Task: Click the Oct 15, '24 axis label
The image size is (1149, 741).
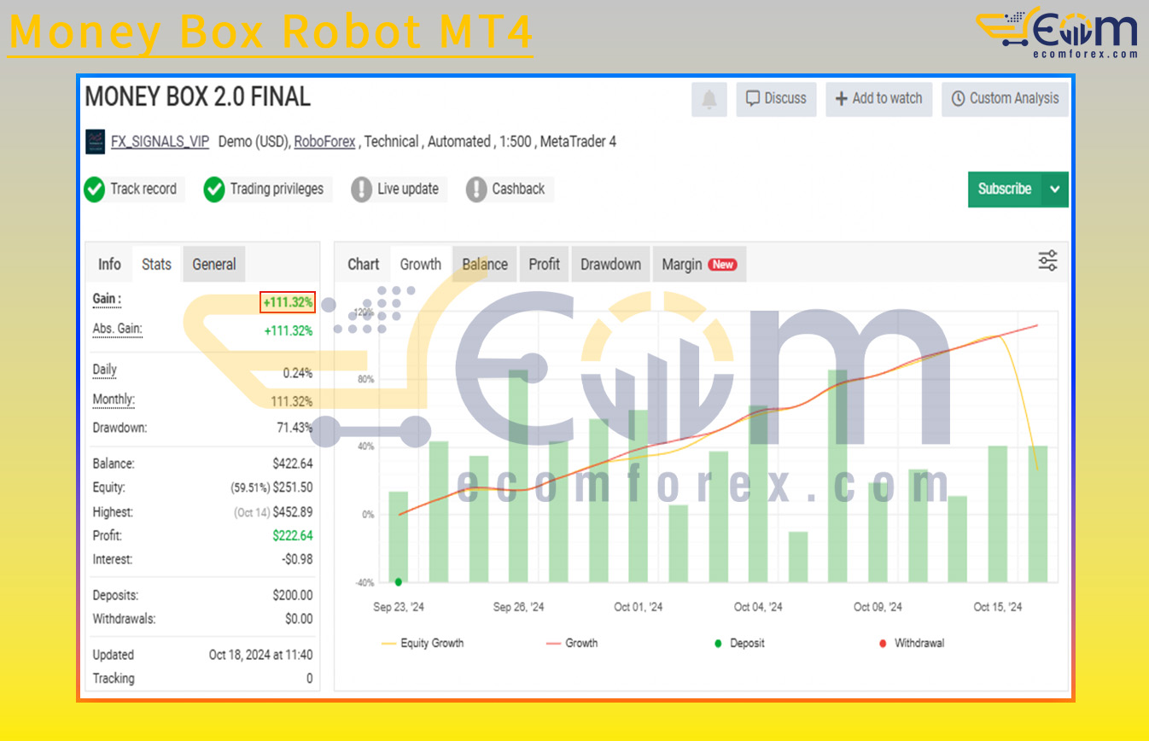Action: point(998,607)
